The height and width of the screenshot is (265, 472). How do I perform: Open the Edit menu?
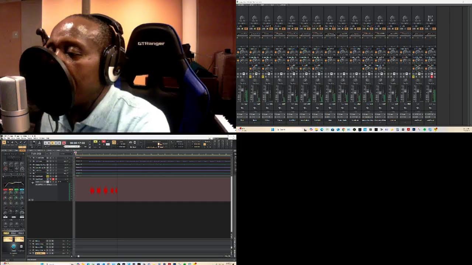(8, 138)
